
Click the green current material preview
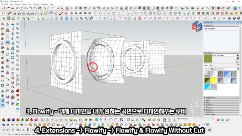208,58
